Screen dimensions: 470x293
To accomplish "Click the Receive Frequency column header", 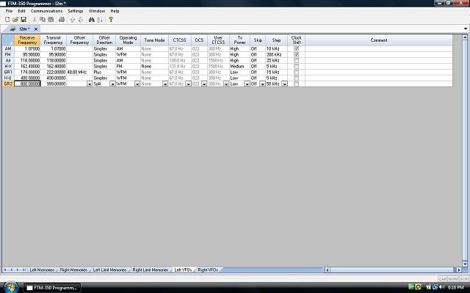I will pyautogui.click(x=27, y=40).
